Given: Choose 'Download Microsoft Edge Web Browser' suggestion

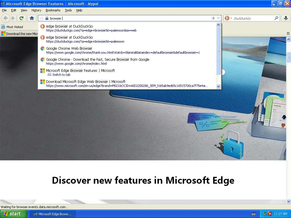Looking at the screenshot, I should coord(127,84).
